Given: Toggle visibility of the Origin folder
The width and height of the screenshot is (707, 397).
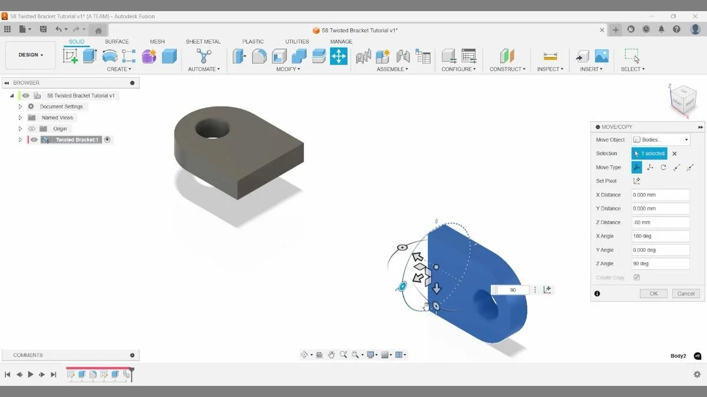Looking at the screenshot, I should click(x=32, y=129).
